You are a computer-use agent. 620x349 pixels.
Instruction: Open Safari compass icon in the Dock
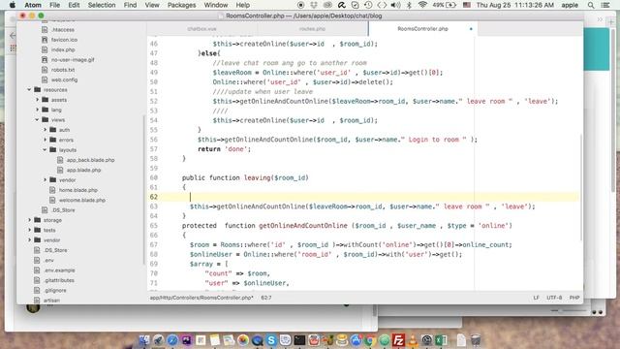pos(172,340)
